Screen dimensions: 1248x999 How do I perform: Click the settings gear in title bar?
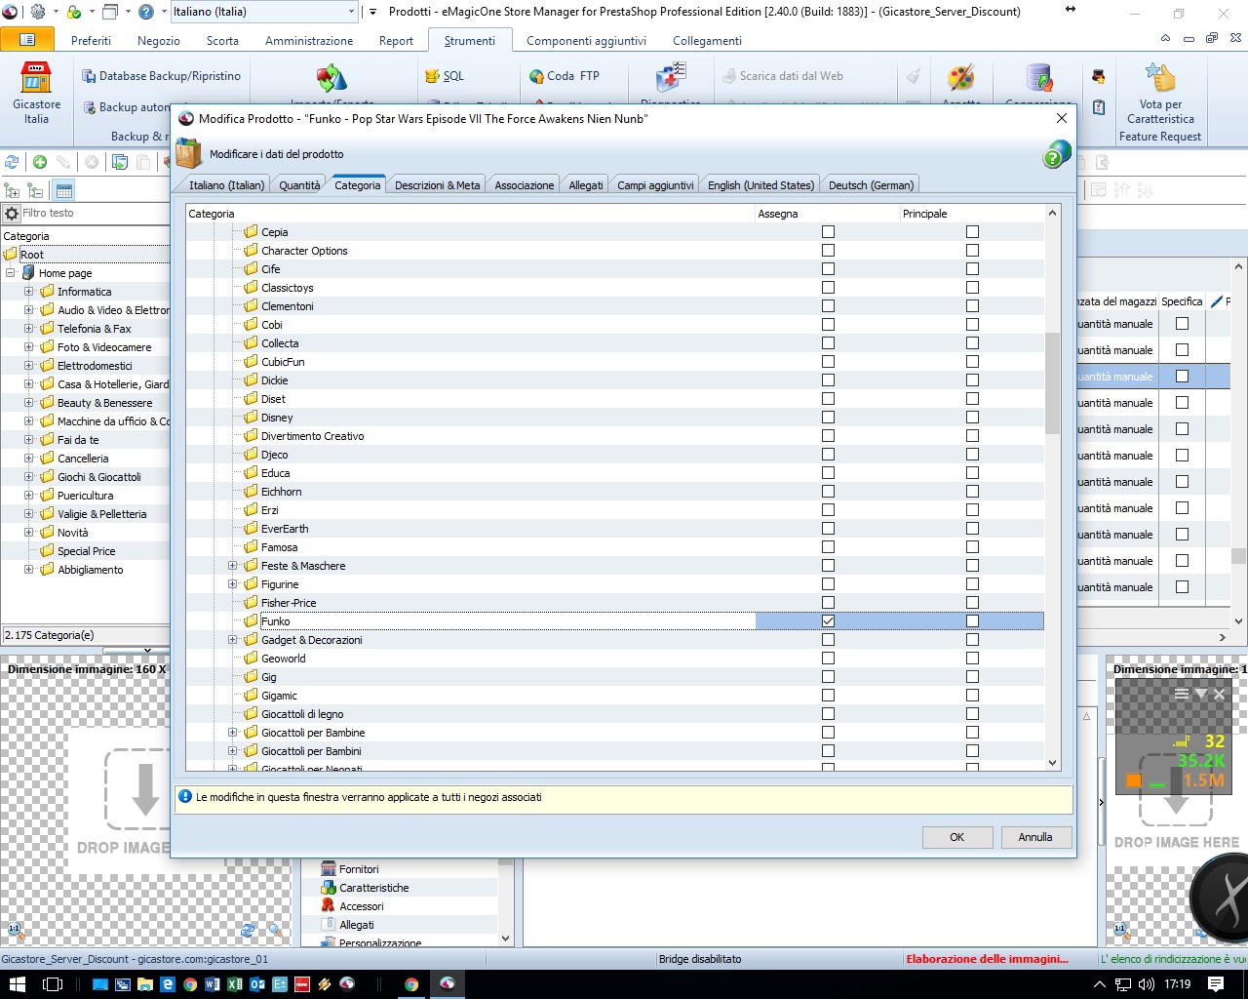click(x=39, y=12)
